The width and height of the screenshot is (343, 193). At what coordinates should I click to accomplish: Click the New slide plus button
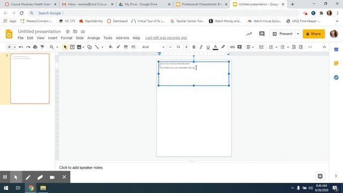9,47
